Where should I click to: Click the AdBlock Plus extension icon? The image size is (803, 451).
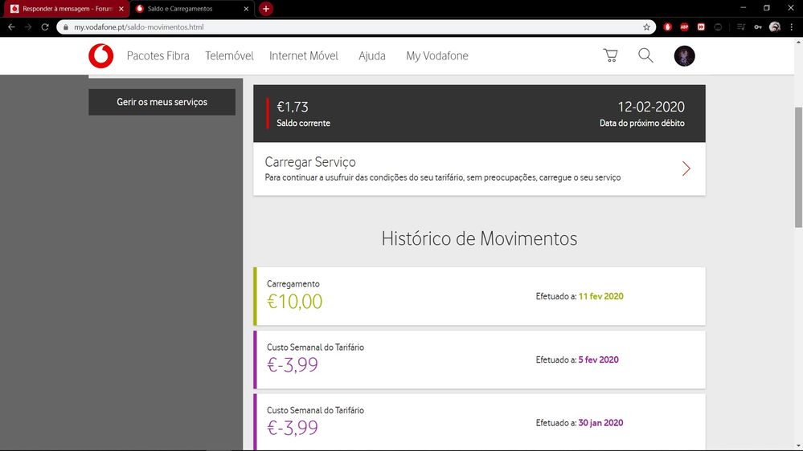pyautogui.click(x=684, y=26)
